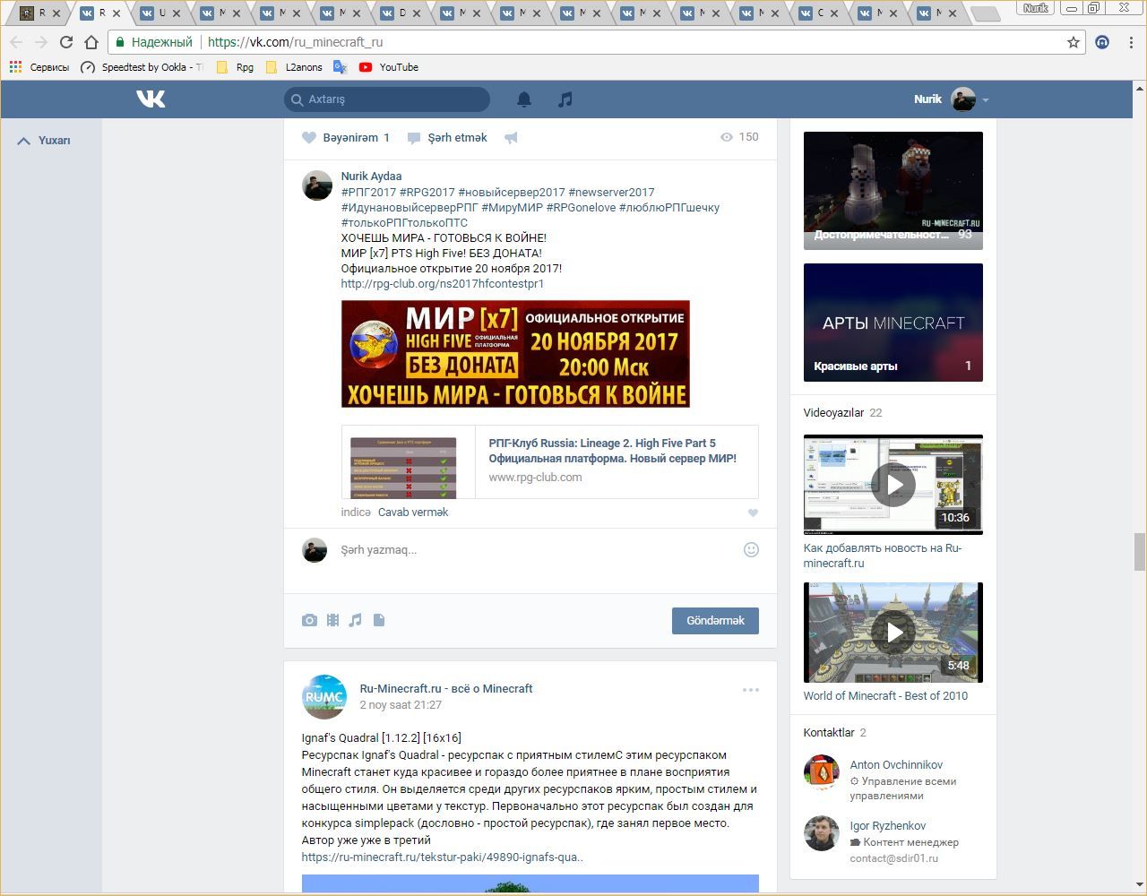Click the page vertical scrollbar thumb

[x=1140, y=551]
